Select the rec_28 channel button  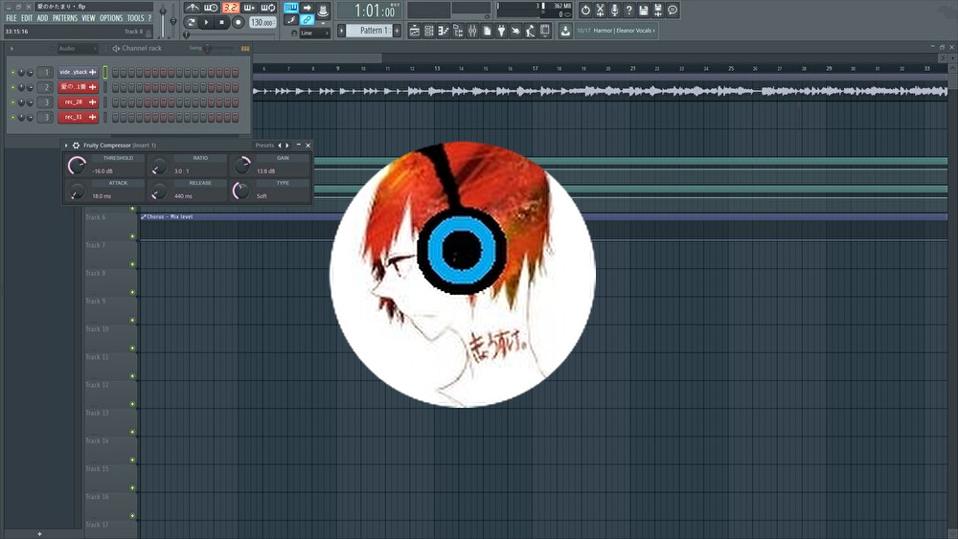[78, 101]
